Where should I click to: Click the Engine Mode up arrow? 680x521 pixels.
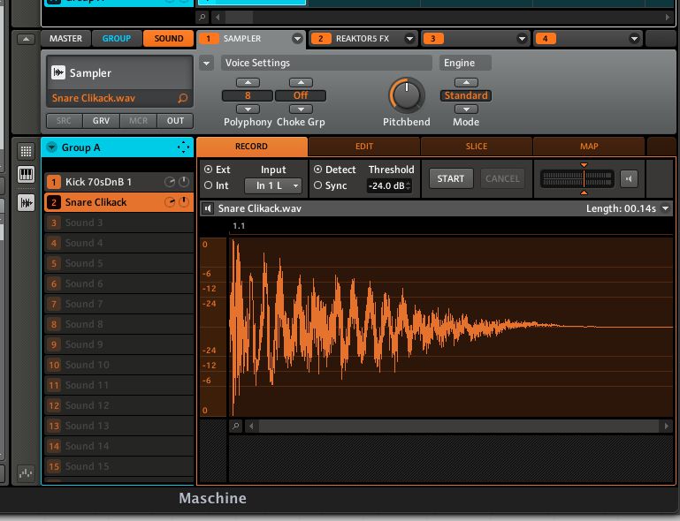click(466, 82)
